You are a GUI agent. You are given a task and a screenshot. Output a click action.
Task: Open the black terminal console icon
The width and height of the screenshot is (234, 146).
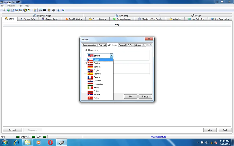[x=45, y=10]
